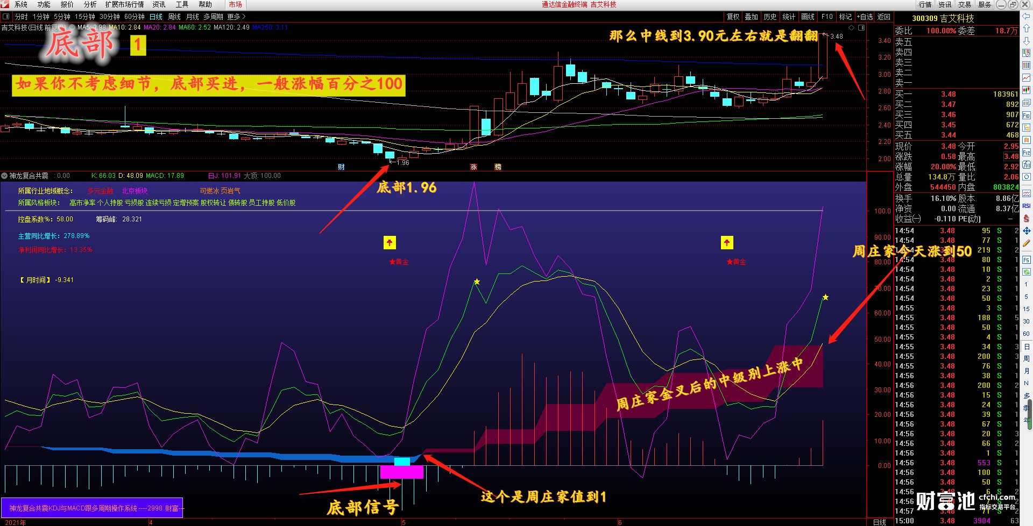Open the intraday line chart icon in sidebar
This screenshot has width=1033, height=526.
point(1026,78)
